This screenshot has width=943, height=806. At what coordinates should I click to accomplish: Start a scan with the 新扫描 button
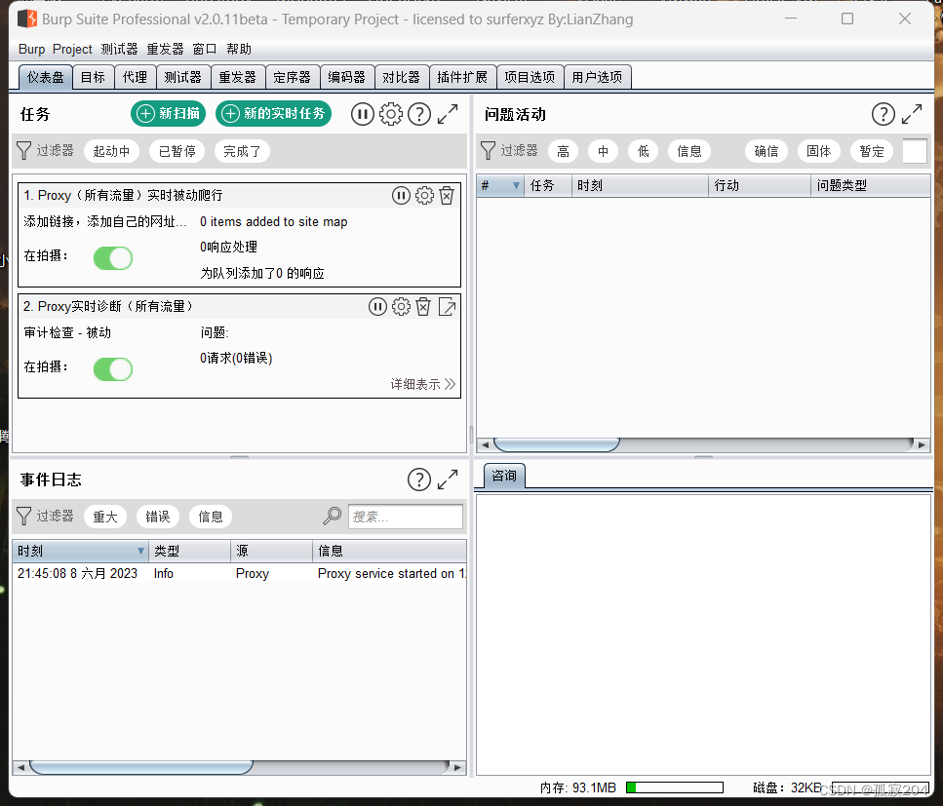168,113
